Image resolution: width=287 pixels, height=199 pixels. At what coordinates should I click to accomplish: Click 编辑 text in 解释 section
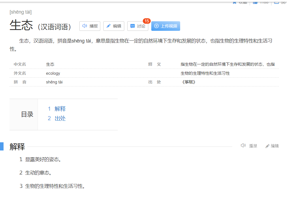[x=275, y=146]
